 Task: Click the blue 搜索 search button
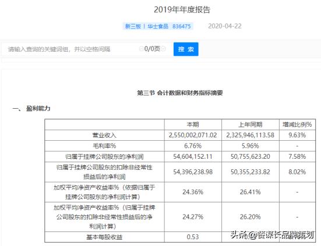point(186,49)
